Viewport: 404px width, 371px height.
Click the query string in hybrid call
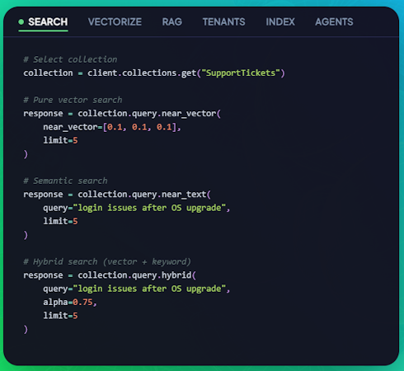pos(149,289)
